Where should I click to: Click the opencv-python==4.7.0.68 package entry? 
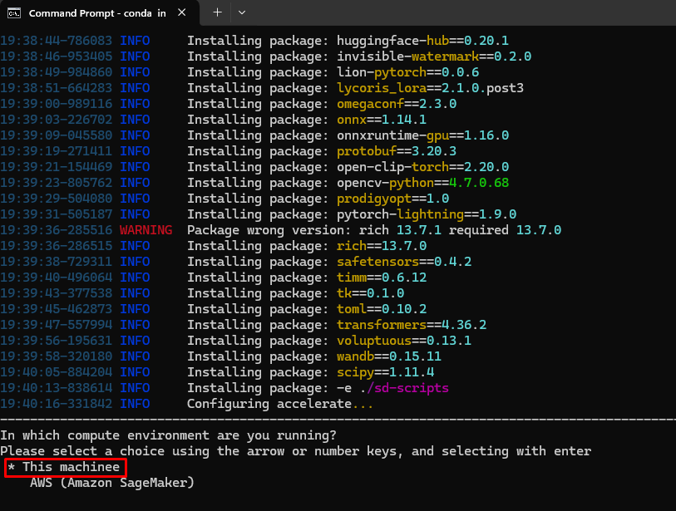422,183
